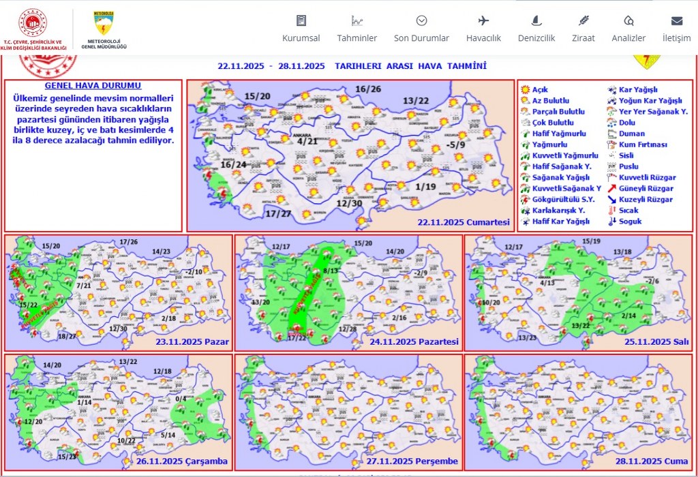Click the Çevre Şehircilik Bakanlığı emblem

pos(33,27)
